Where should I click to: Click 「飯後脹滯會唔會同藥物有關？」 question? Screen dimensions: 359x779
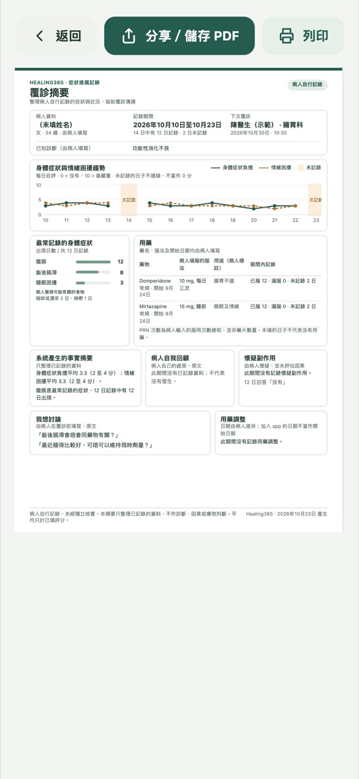[77, 435]
